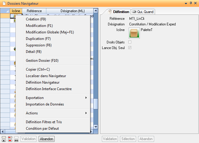Toggle the Lance Obj. Seul checkbox
This screenshot has width=199, height=143.
point(130,48)
